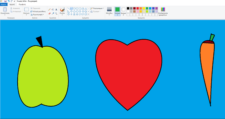Select Χρώμα 1 as active color
The height and width of the screenshot is (119, 225).
pos(117,11)
